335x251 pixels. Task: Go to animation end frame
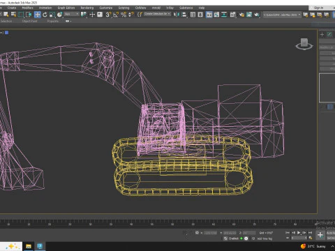tap(310, 233)
